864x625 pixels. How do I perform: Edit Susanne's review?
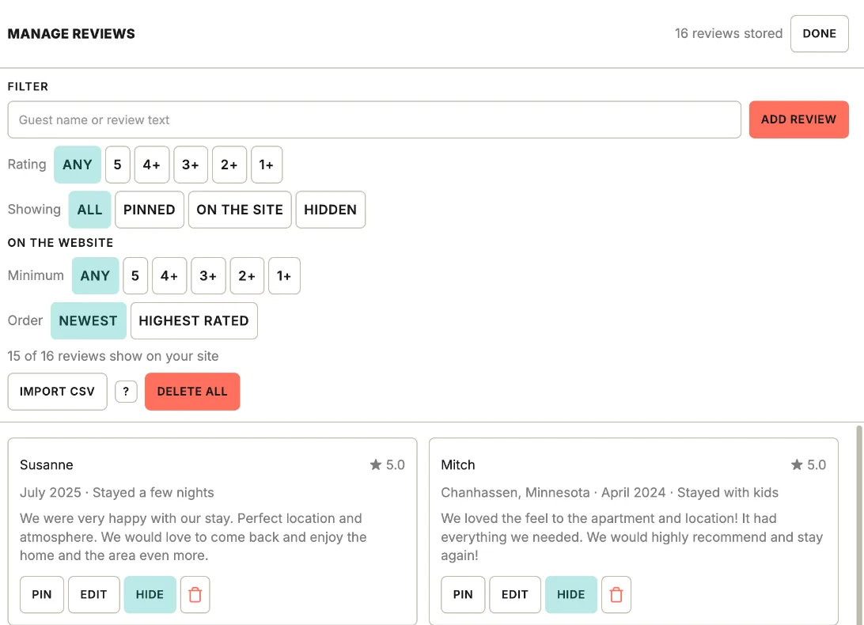93,595
